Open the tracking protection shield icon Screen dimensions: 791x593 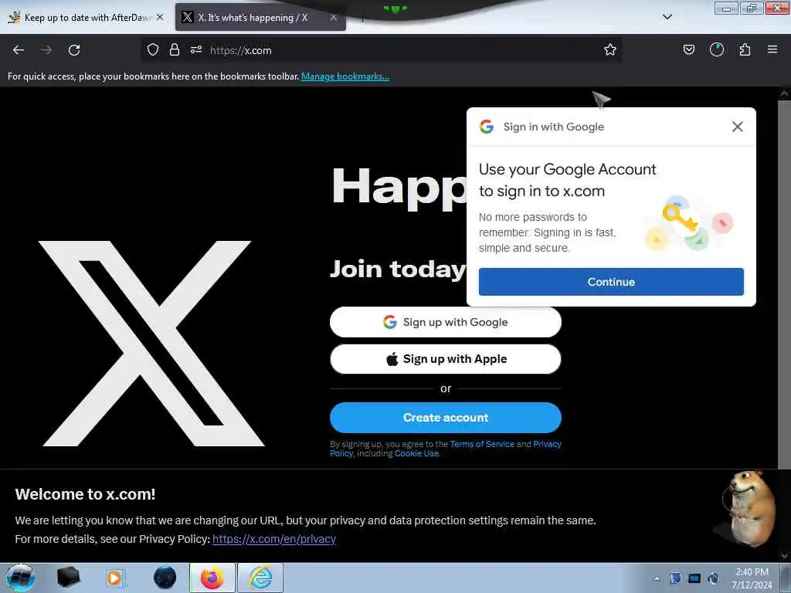pos(153,49)
